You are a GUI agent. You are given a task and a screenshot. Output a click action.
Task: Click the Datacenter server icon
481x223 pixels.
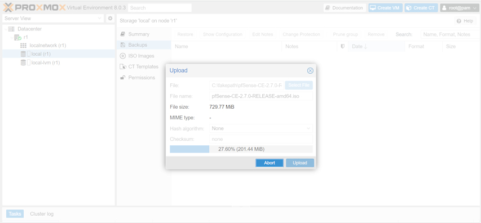click(11, 29)
